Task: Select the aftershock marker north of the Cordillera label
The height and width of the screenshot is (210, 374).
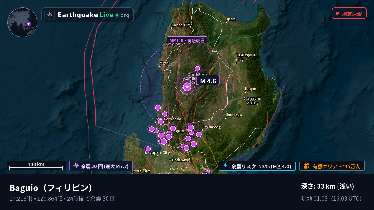Action: click(197, 68)
